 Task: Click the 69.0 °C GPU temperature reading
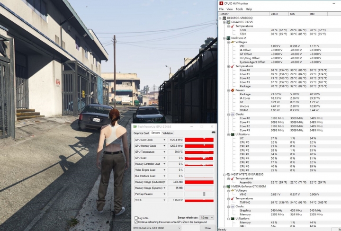tap(176, 152)
